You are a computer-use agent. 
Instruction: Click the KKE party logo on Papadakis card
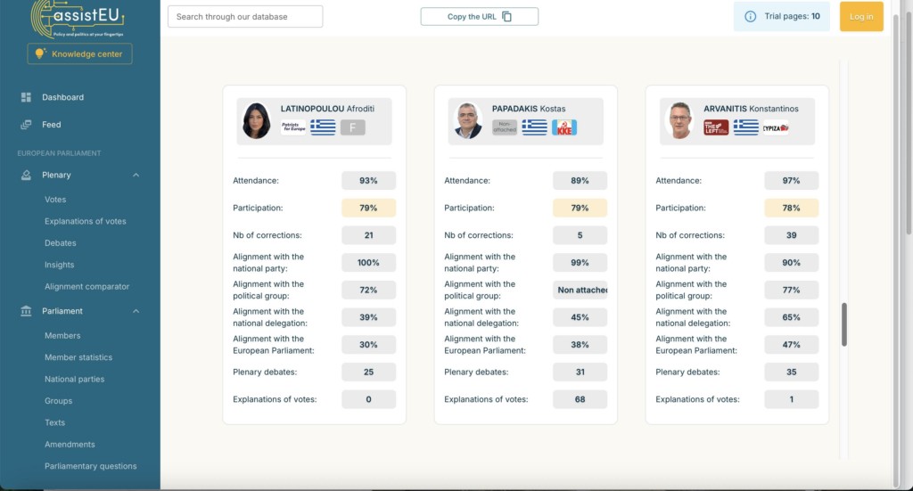coord(563,127)
